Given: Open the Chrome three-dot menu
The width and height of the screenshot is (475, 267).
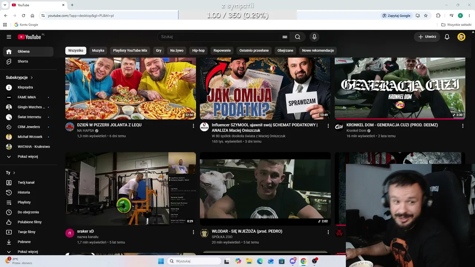Looking at the screenshot, I should pyautogui.click(x=469, y=16).
